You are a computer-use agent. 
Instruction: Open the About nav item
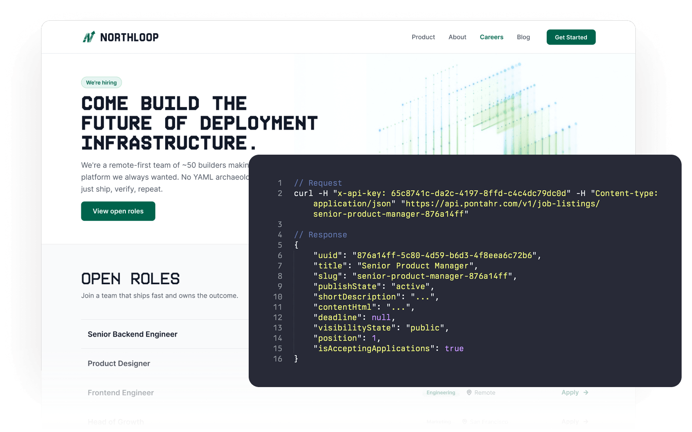457,37
